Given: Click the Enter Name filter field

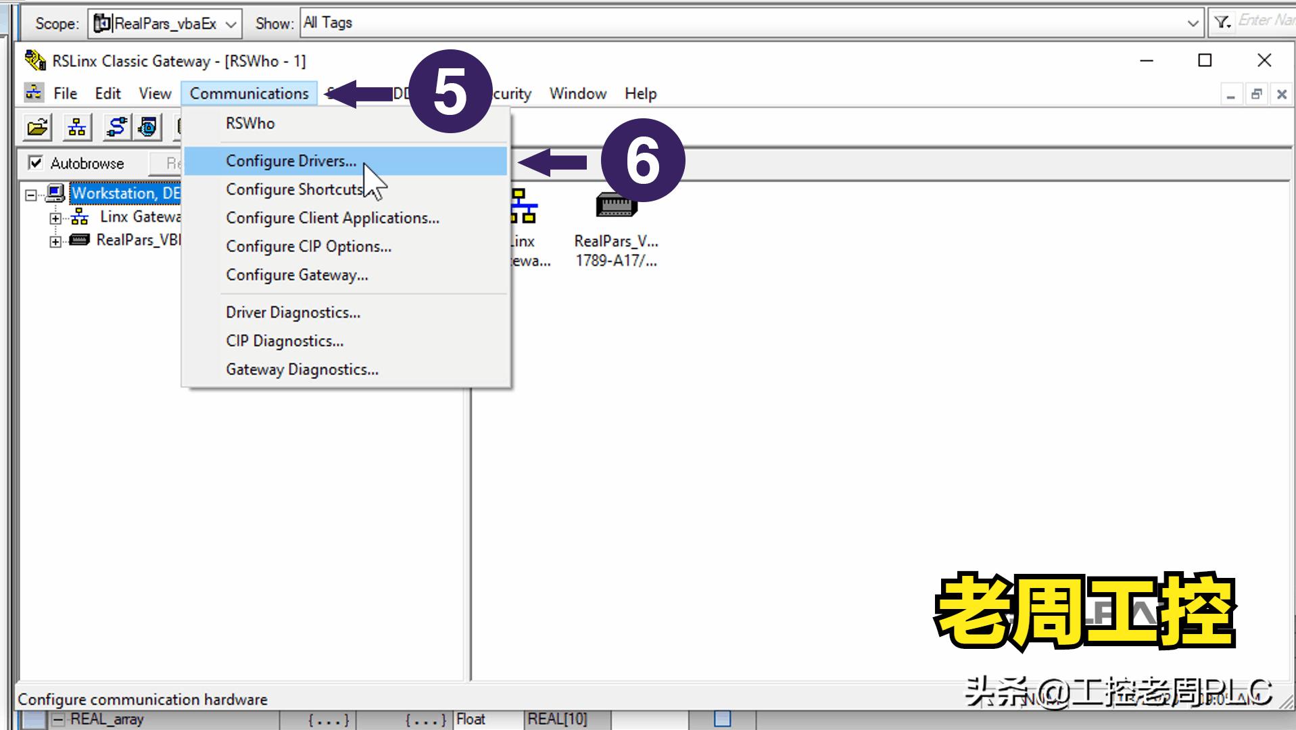Looking at the screenshot, I should [1266, 21].
